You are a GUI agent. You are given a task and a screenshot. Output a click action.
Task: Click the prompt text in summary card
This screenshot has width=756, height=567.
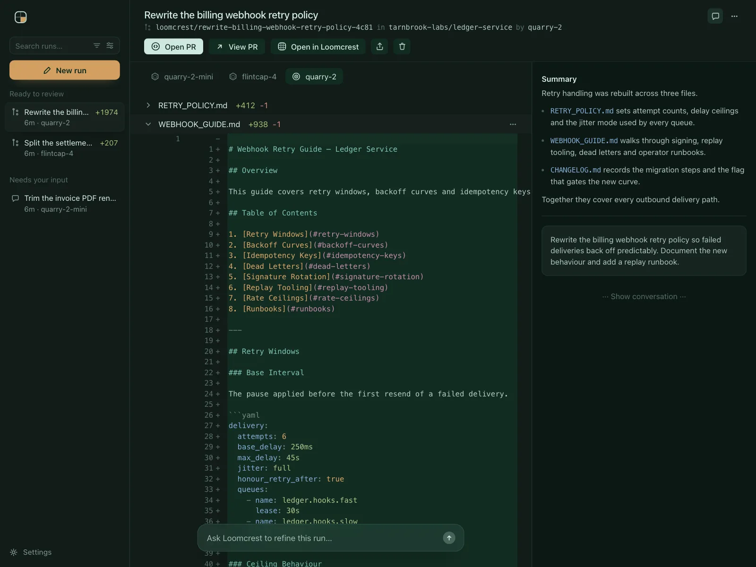coord(639,251)
